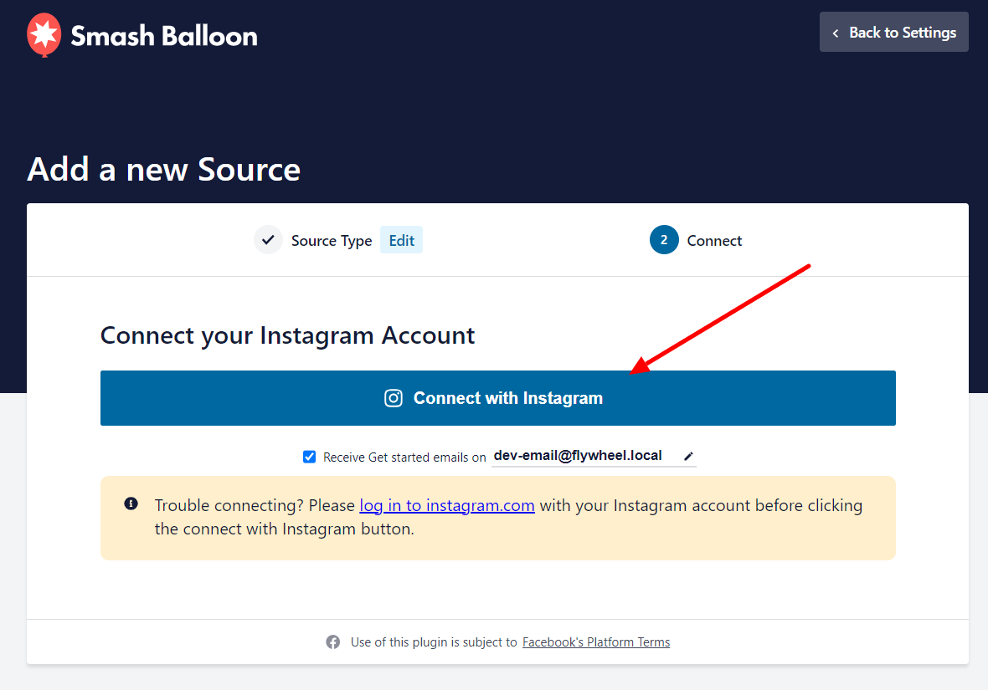The height and width of the screenshot is (690, 988).
Task: Click the Facebook logo icon in footer
Action: click(x=332, y=641)
